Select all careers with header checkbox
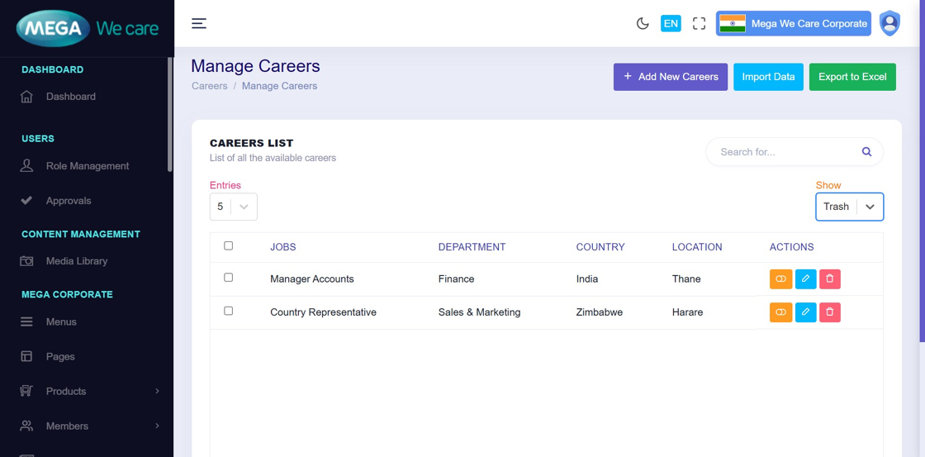The width and height of the screenshot is (925, 457). (229, 245)
